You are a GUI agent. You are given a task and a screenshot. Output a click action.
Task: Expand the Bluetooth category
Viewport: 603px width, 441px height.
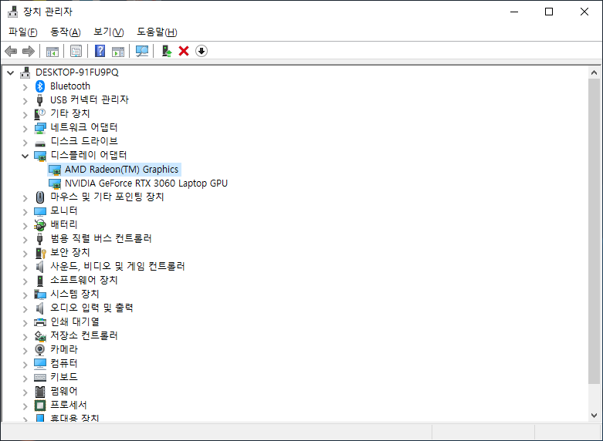[25, 87]
